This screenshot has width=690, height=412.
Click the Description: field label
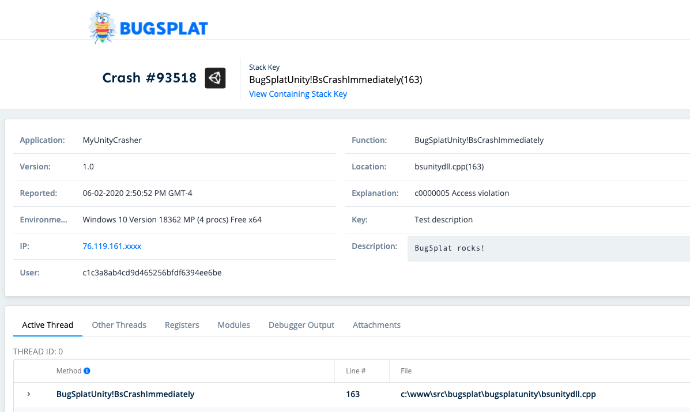[375, 246]
